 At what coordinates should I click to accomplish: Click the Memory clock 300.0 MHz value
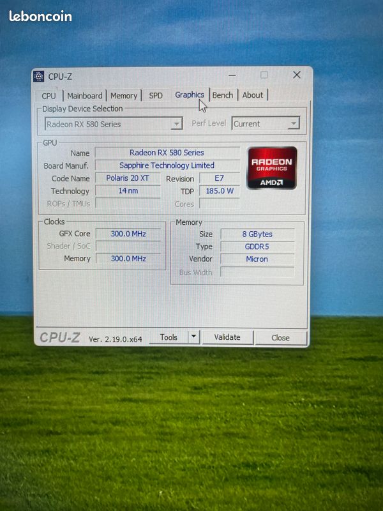128,259
